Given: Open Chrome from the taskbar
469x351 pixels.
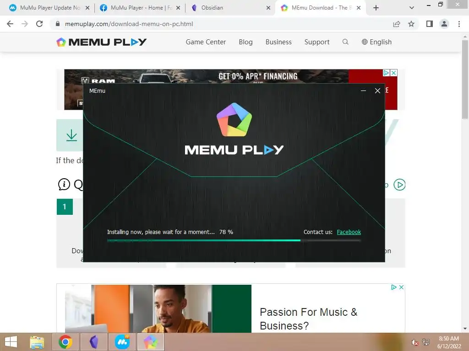Looking at the screenshot, I should click(65, 342).
